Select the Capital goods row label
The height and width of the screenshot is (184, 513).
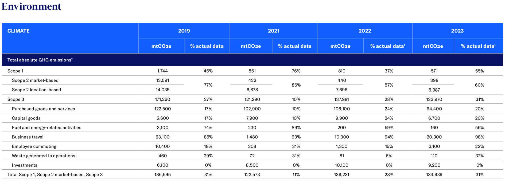26,118
